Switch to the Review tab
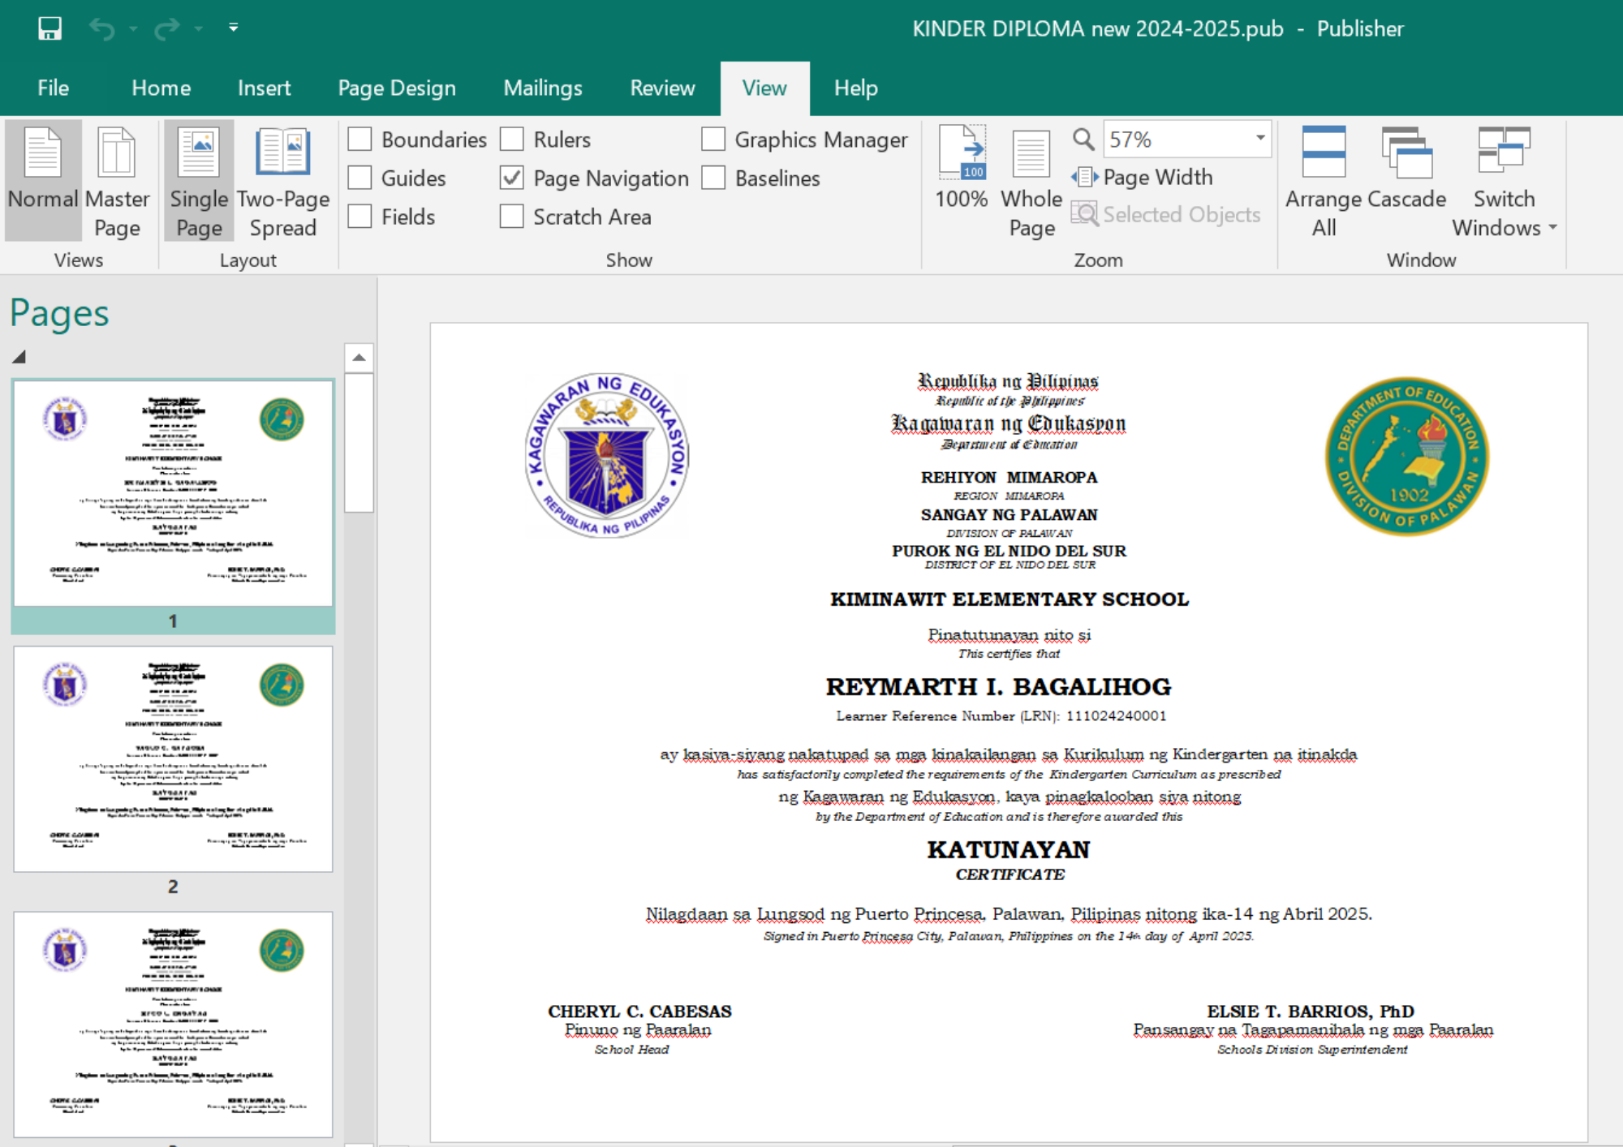 (662, 88)
